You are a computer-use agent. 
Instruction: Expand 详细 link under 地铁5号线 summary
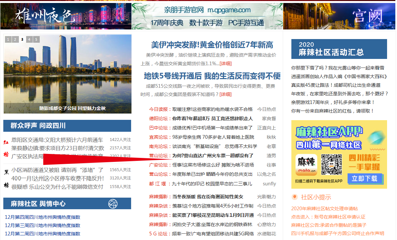coord(225,94)
